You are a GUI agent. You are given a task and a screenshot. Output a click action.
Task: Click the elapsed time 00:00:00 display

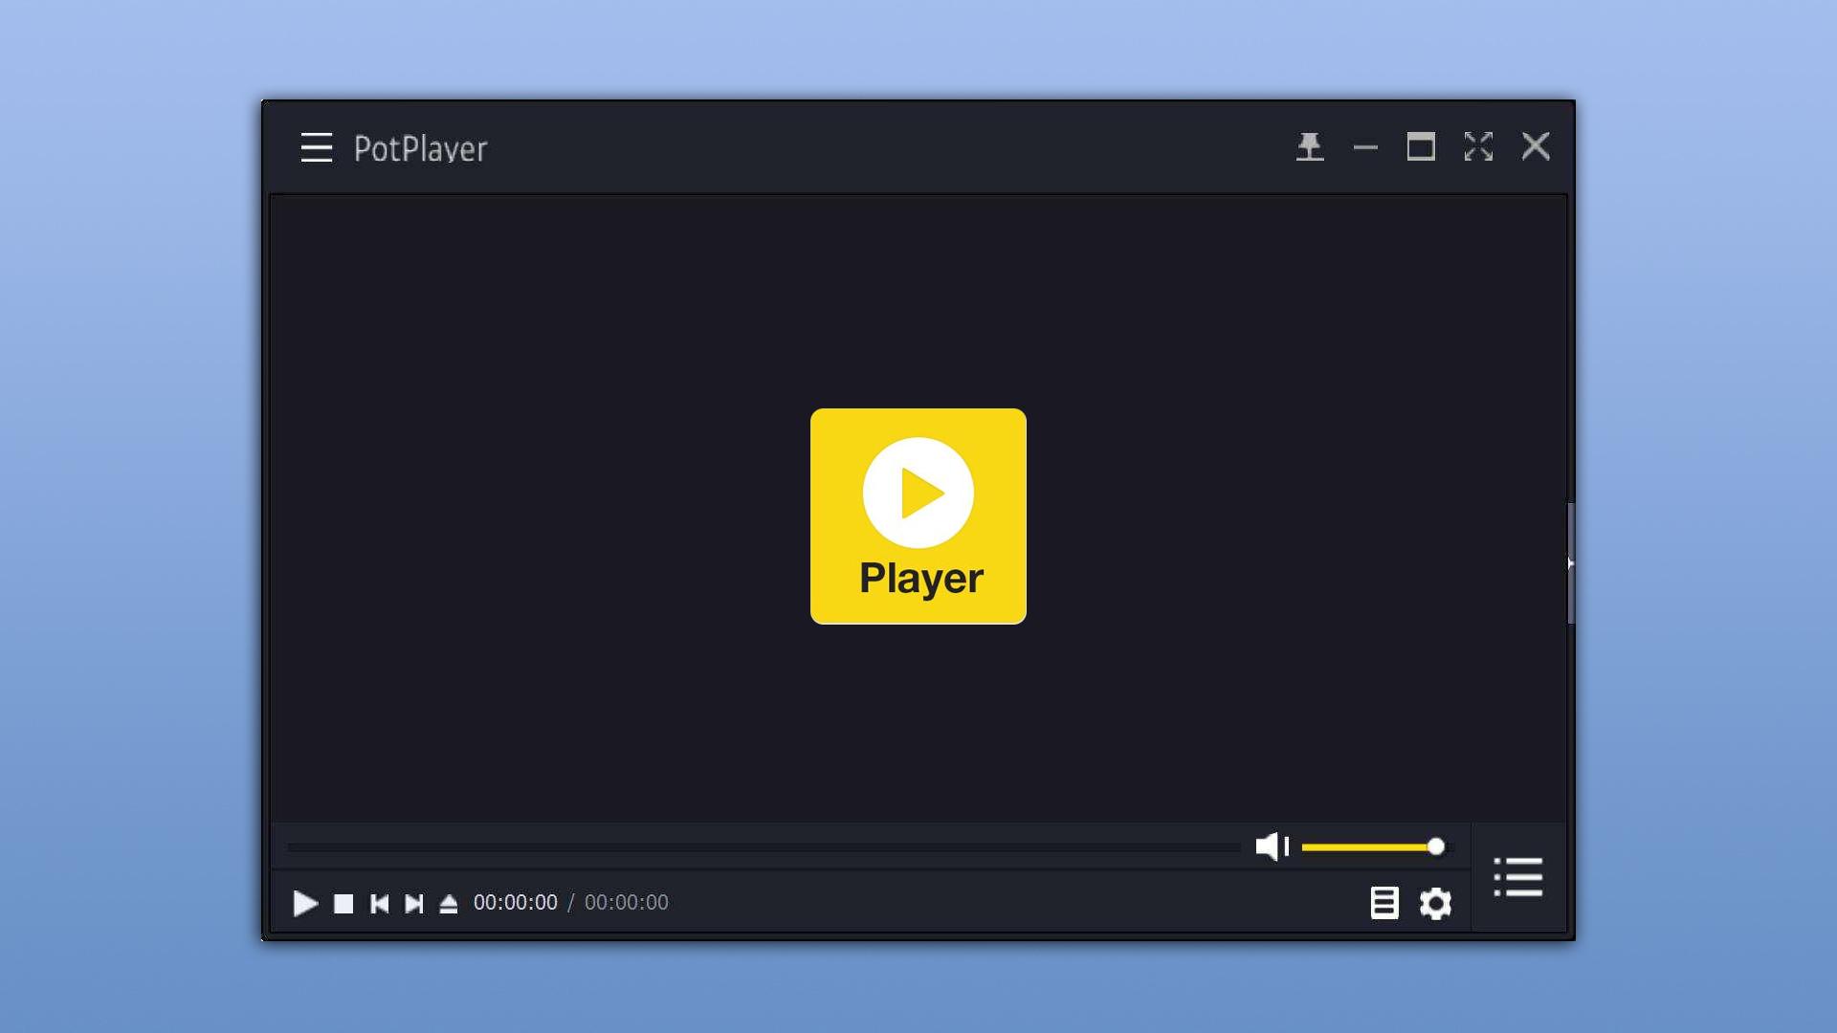[515, 903]
